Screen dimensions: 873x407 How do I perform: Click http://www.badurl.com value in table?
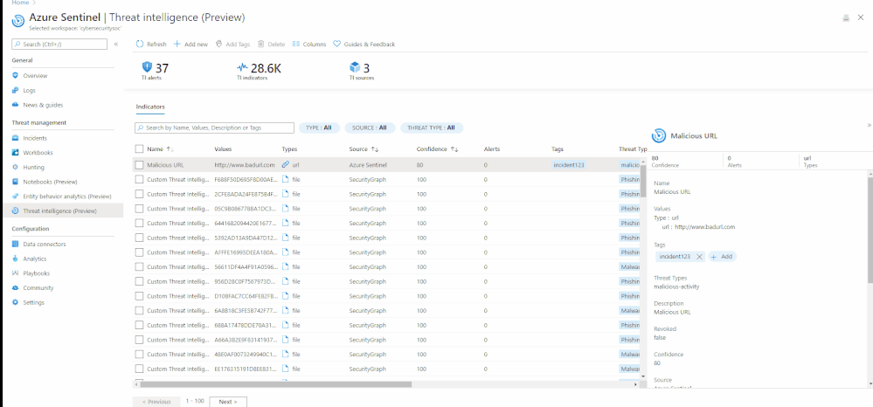click(245, 165)
